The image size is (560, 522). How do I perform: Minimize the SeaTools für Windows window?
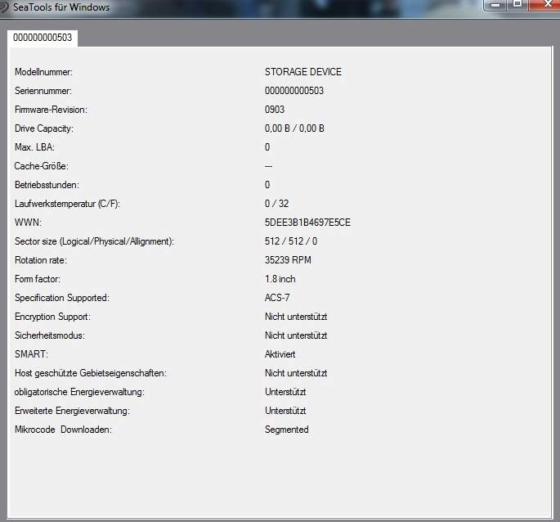tap(495, 5)
